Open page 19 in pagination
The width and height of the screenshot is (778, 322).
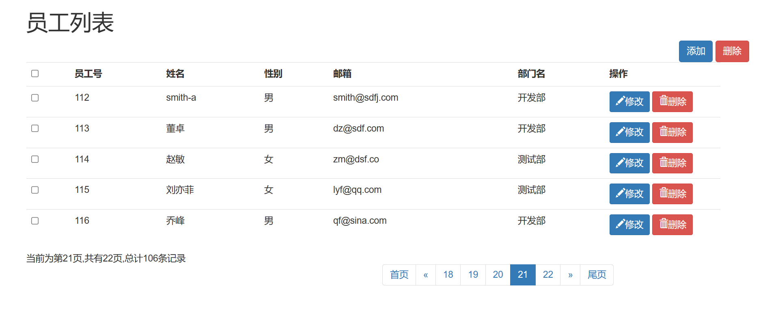click(x=473, y=275)
